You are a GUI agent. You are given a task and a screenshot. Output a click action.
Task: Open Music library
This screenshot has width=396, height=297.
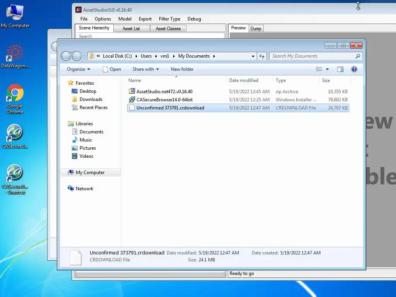[85, 140]
